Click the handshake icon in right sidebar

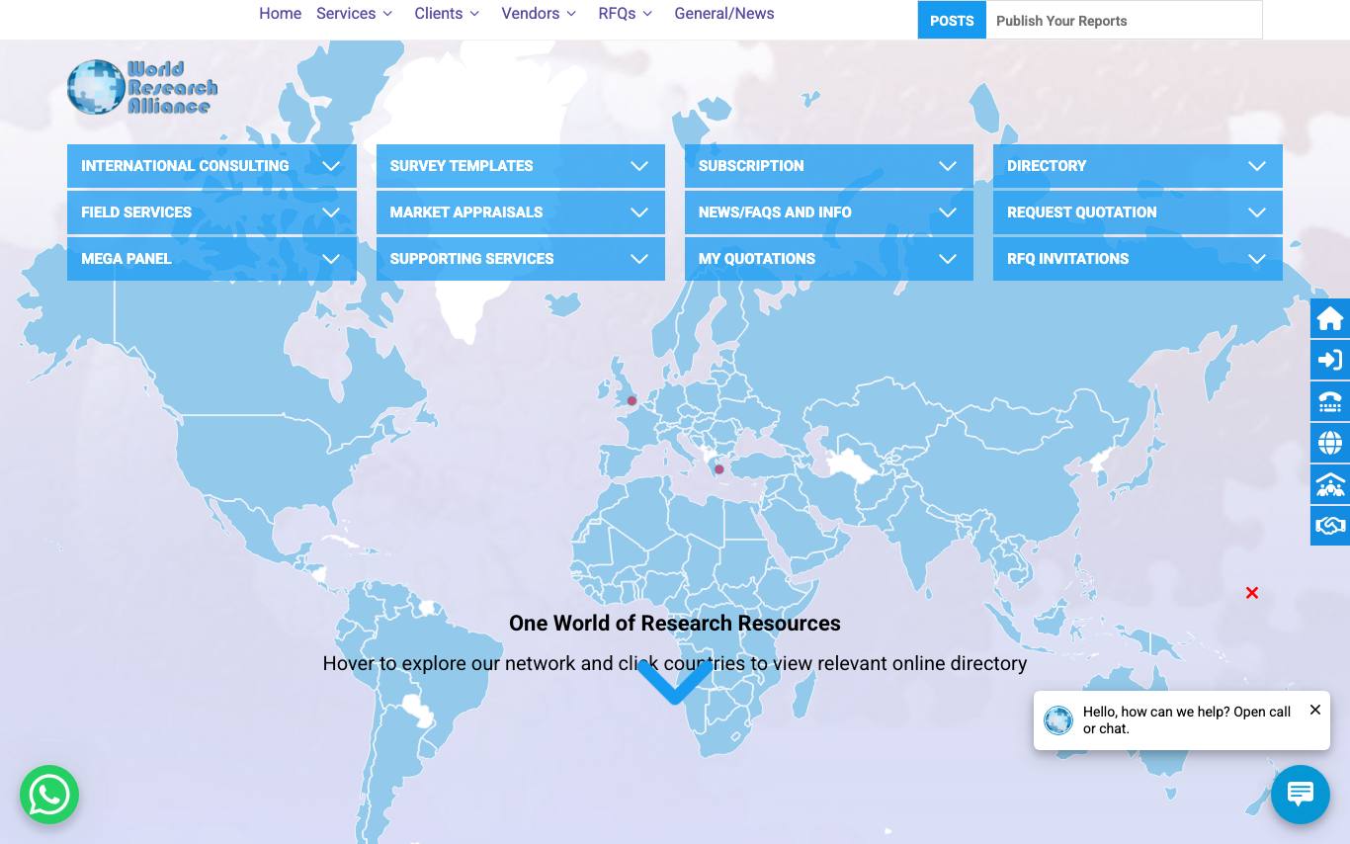[x=1330, y=526]
